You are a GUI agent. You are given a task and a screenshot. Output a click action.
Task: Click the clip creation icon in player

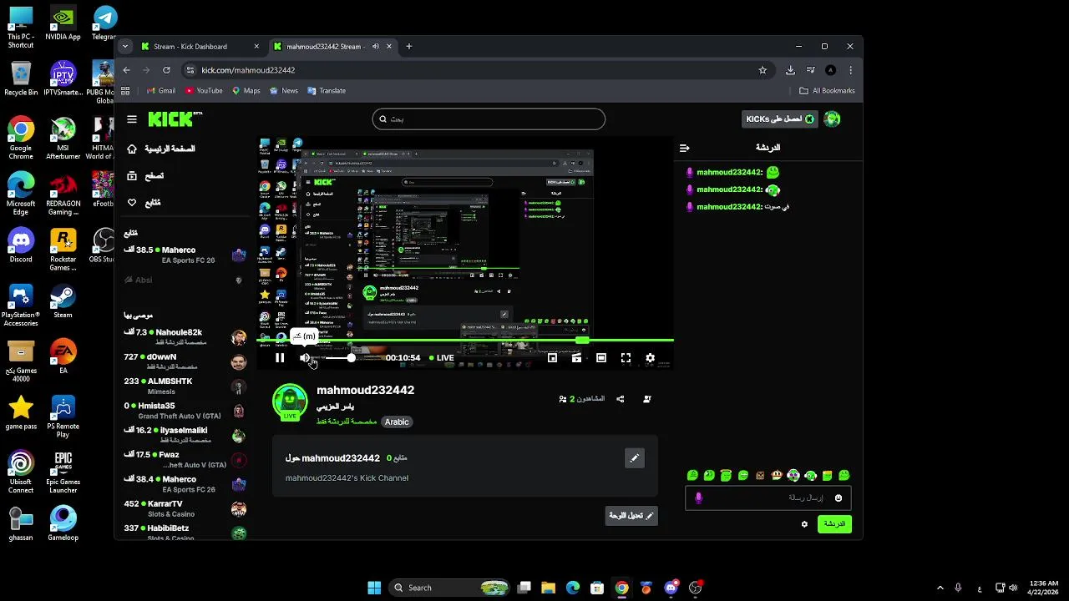[x=576, y=358]
